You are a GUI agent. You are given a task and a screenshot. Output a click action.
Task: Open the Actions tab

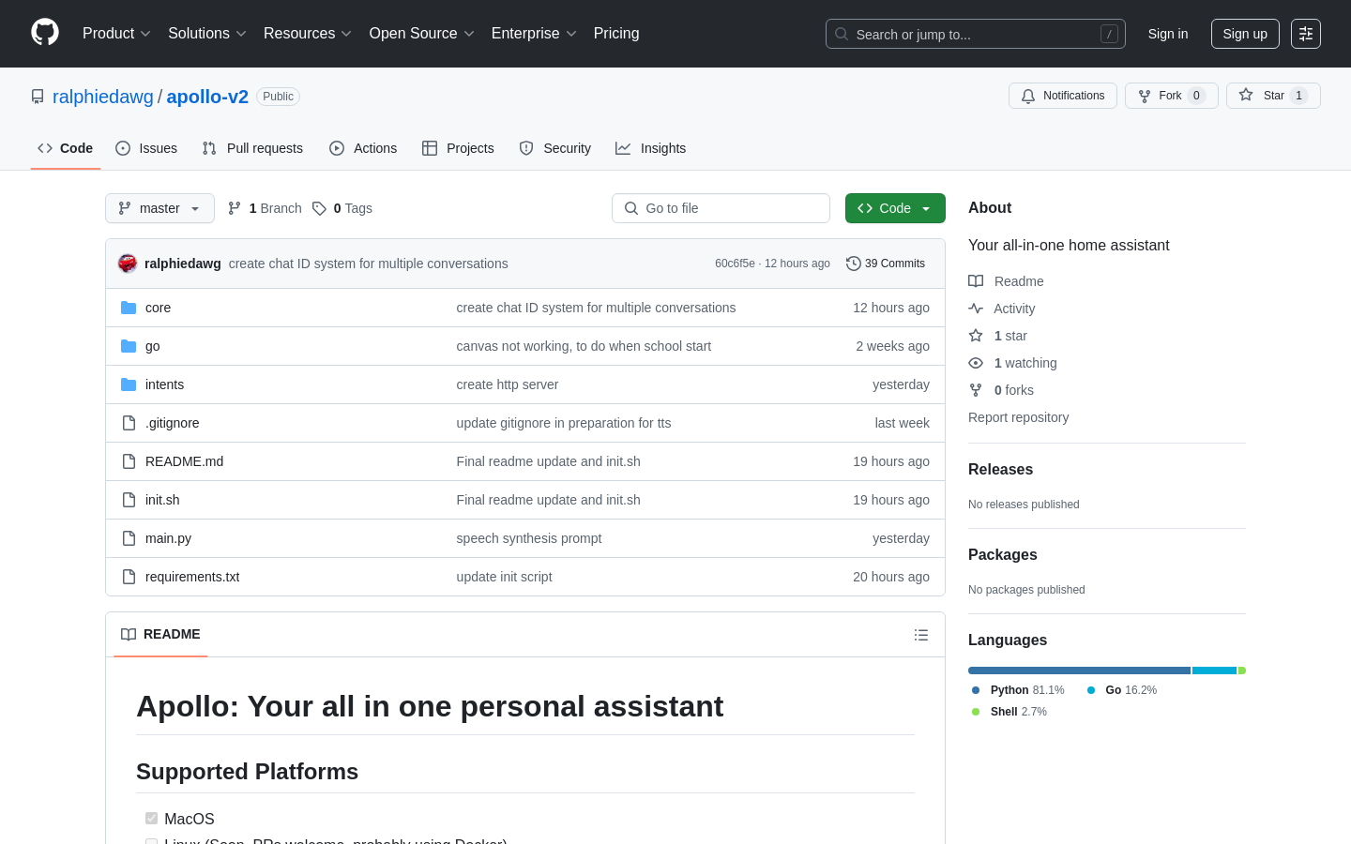coord(363,148)
